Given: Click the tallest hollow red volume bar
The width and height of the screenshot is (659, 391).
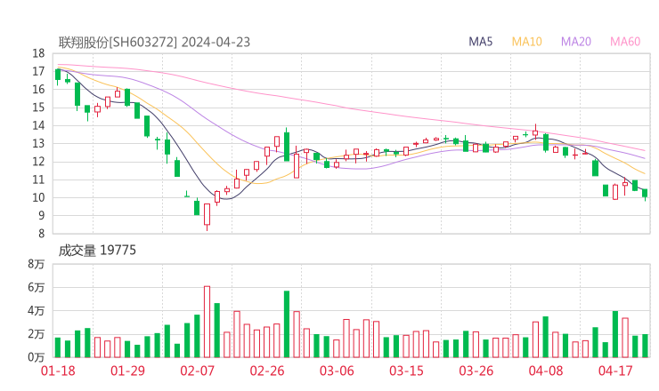Looking at the screenshot, I should 207,322.
